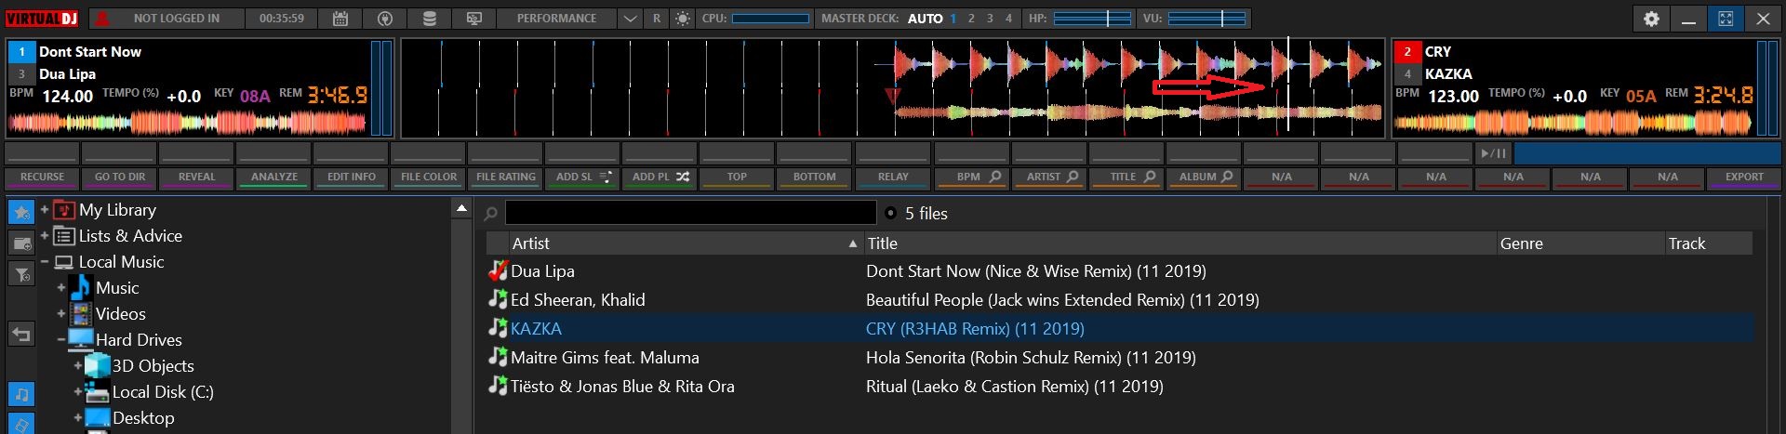The height and width of the screenshot is (434, 1786).
Task: Click deck 2 song overview waveform
Action: tap(1574, 122)
